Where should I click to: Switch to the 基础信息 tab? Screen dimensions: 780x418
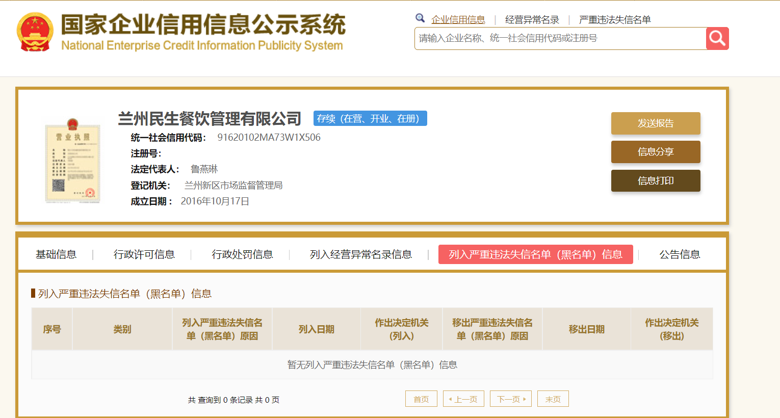click(x=56, y=254)
